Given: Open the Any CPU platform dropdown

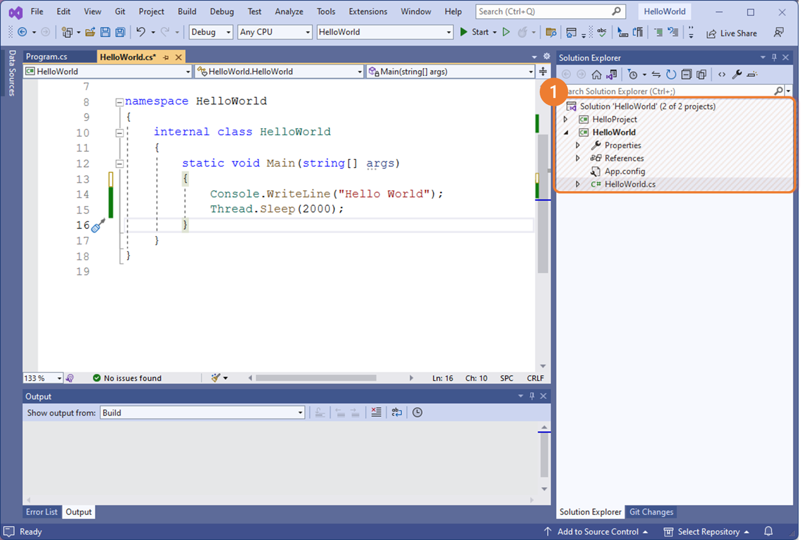Looking at the screenshot, I should click(274, 32).
